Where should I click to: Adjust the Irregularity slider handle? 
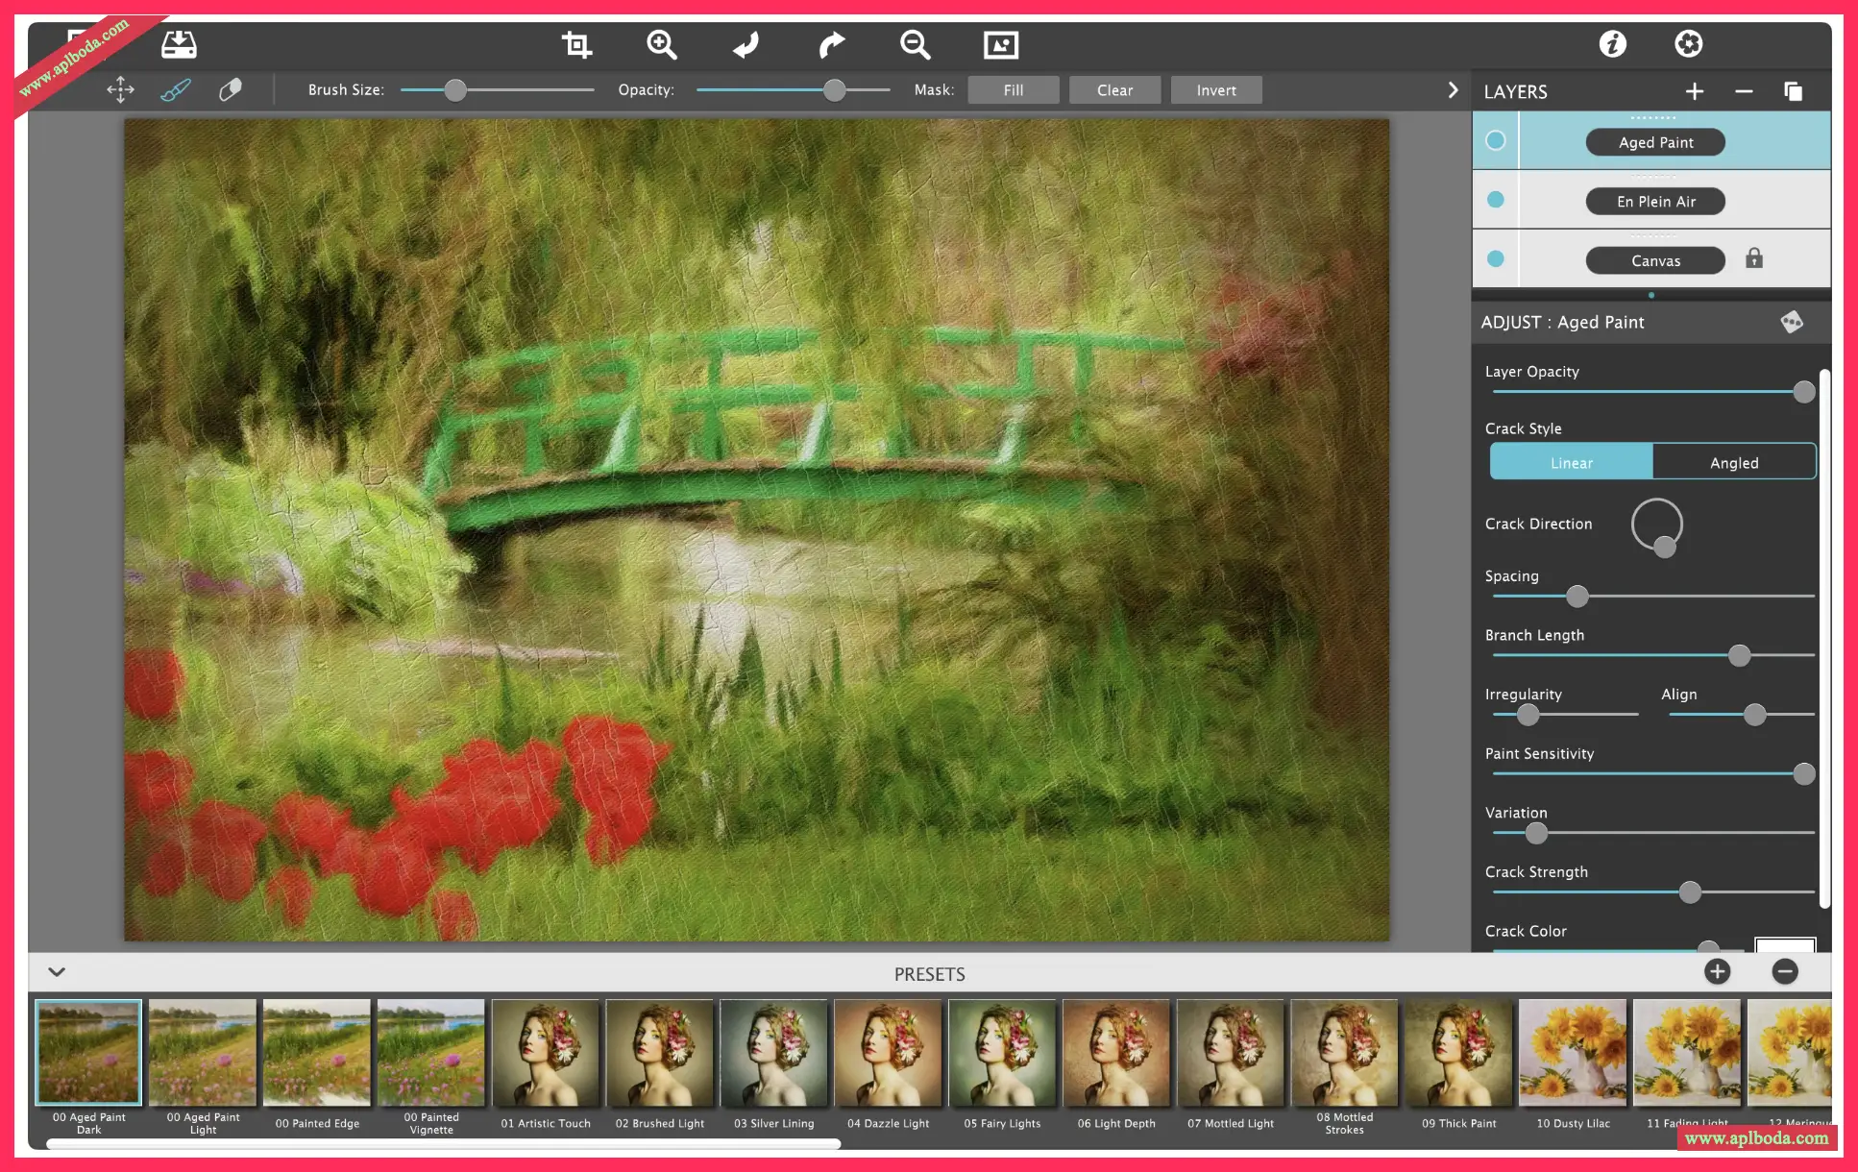(1528, 715)
